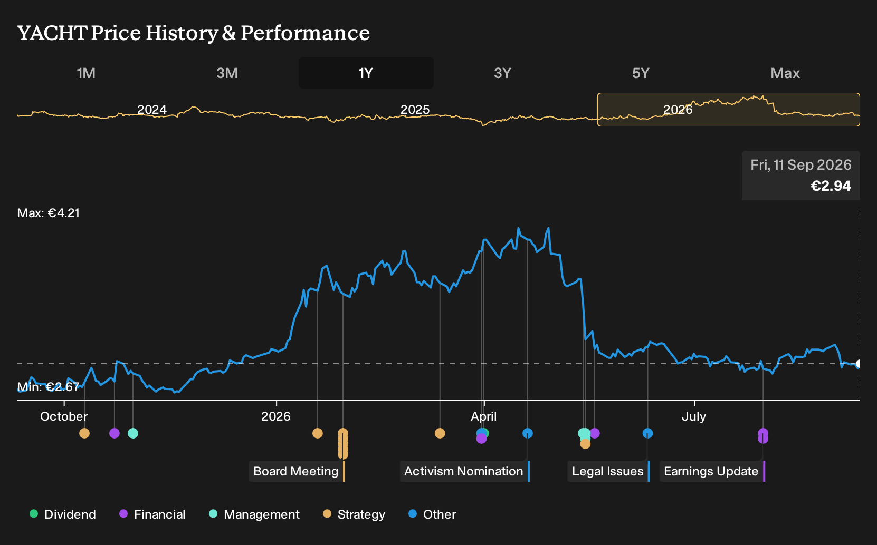Toggle the Other legend filter

[432, 514]
